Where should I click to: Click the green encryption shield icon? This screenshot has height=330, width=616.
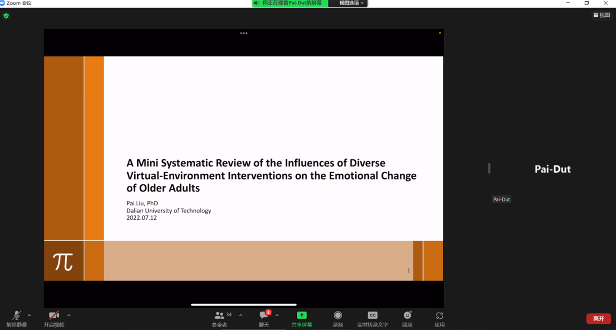click(x=6, y=16)
